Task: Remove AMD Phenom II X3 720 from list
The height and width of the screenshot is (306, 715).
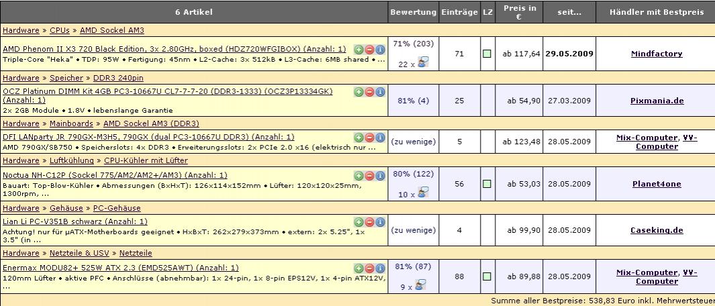Action: click(369, 49)
